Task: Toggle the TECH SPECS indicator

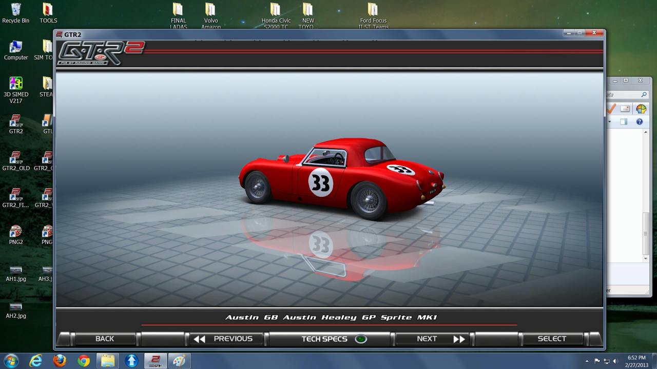Action: tap(361, 339)
